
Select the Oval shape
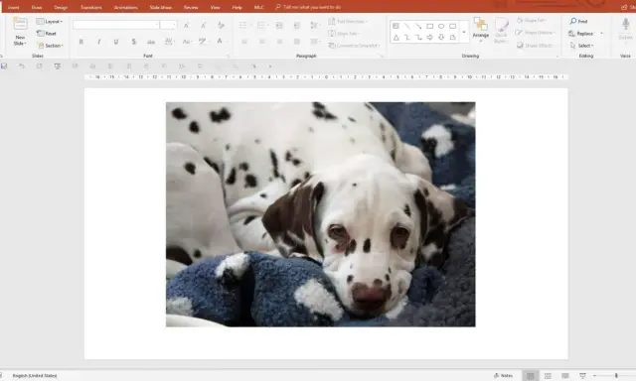441,26
